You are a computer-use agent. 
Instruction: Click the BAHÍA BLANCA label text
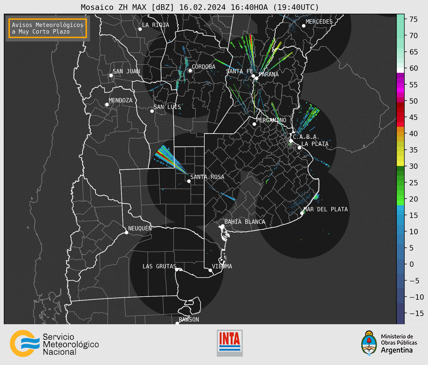pyautogui.click(x=245, y=222)
